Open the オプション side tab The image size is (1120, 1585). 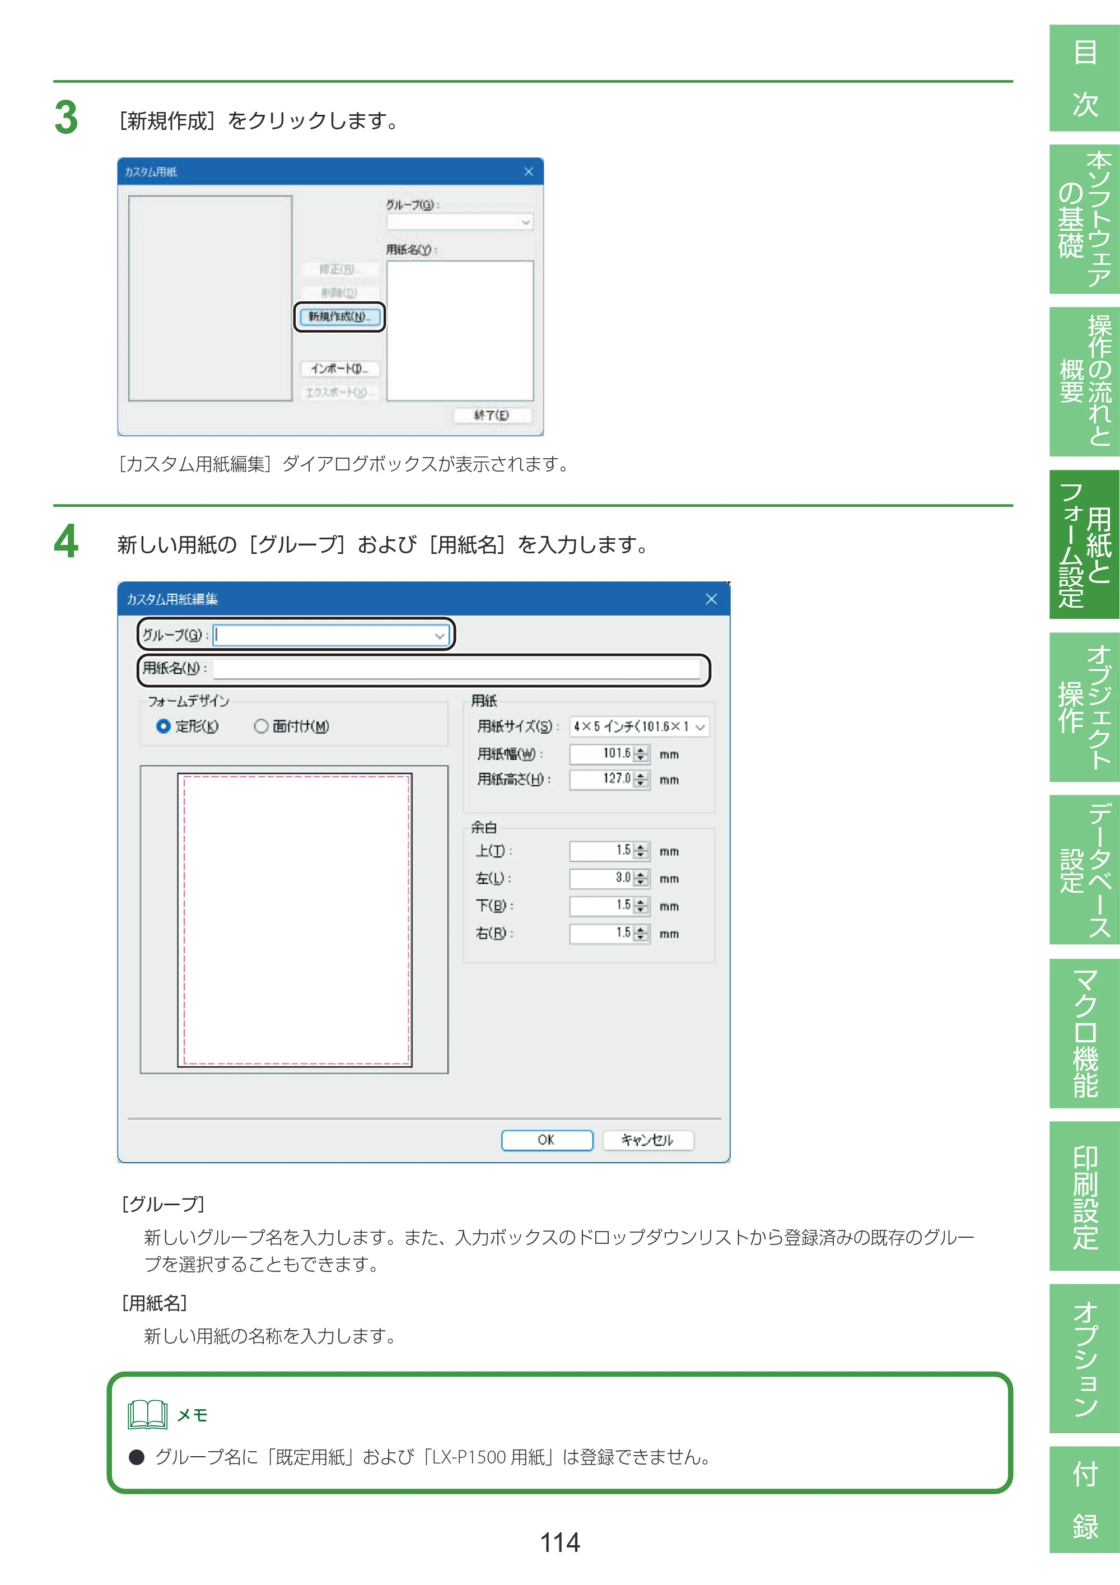(x=1084, y=1359)
